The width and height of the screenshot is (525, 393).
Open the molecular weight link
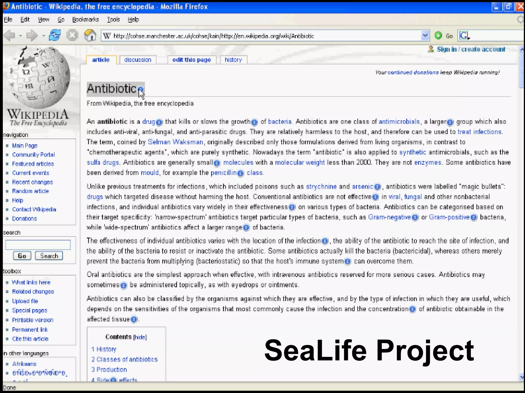tap(300, 163)
